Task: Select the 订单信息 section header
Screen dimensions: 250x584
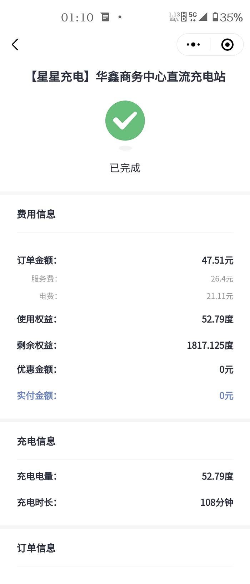Action: coord(36,548)
